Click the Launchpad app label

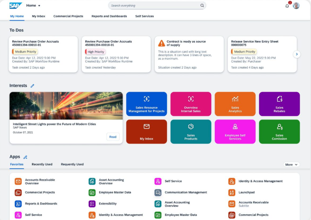coord(247,192)
